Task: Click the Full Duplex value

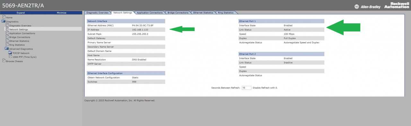Action: (290, 38)
